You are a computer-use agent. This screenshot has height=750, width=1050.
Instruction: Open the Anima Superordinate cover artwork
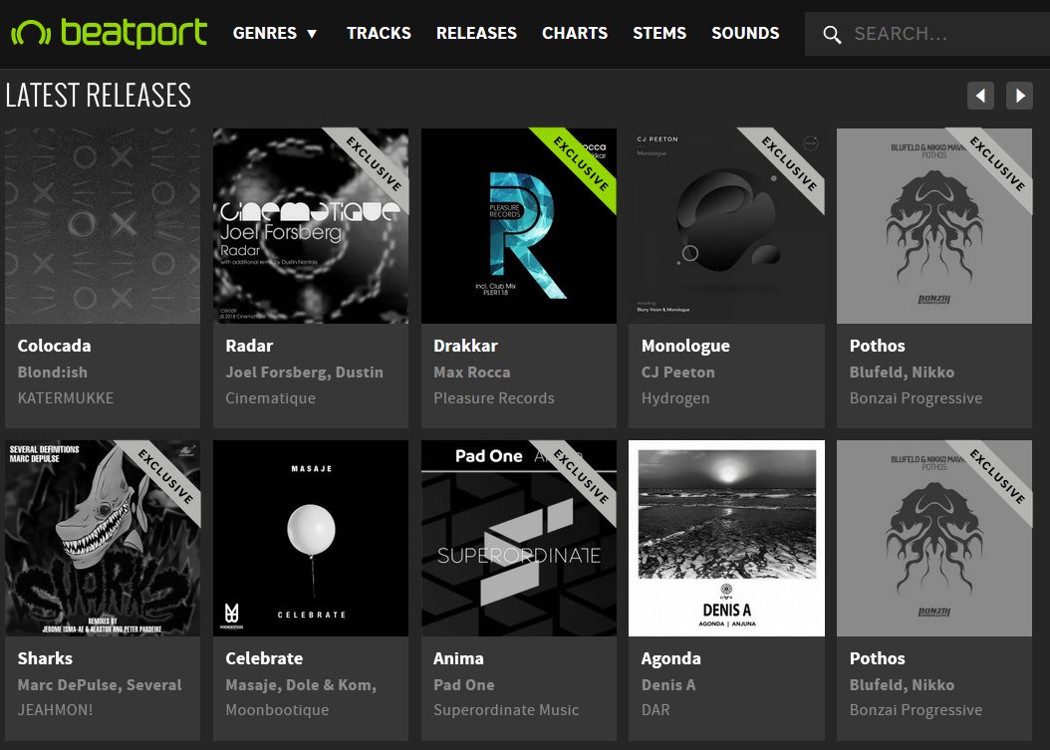point(519,539)
